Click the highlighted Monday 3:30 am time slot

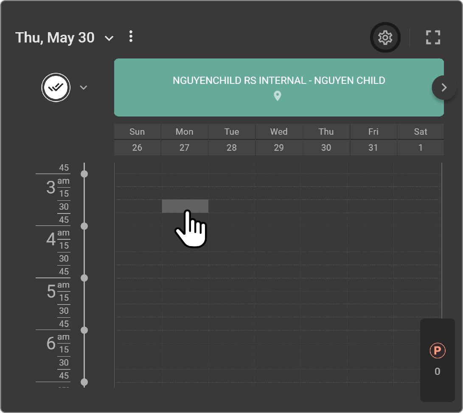(x=185, y=206)
